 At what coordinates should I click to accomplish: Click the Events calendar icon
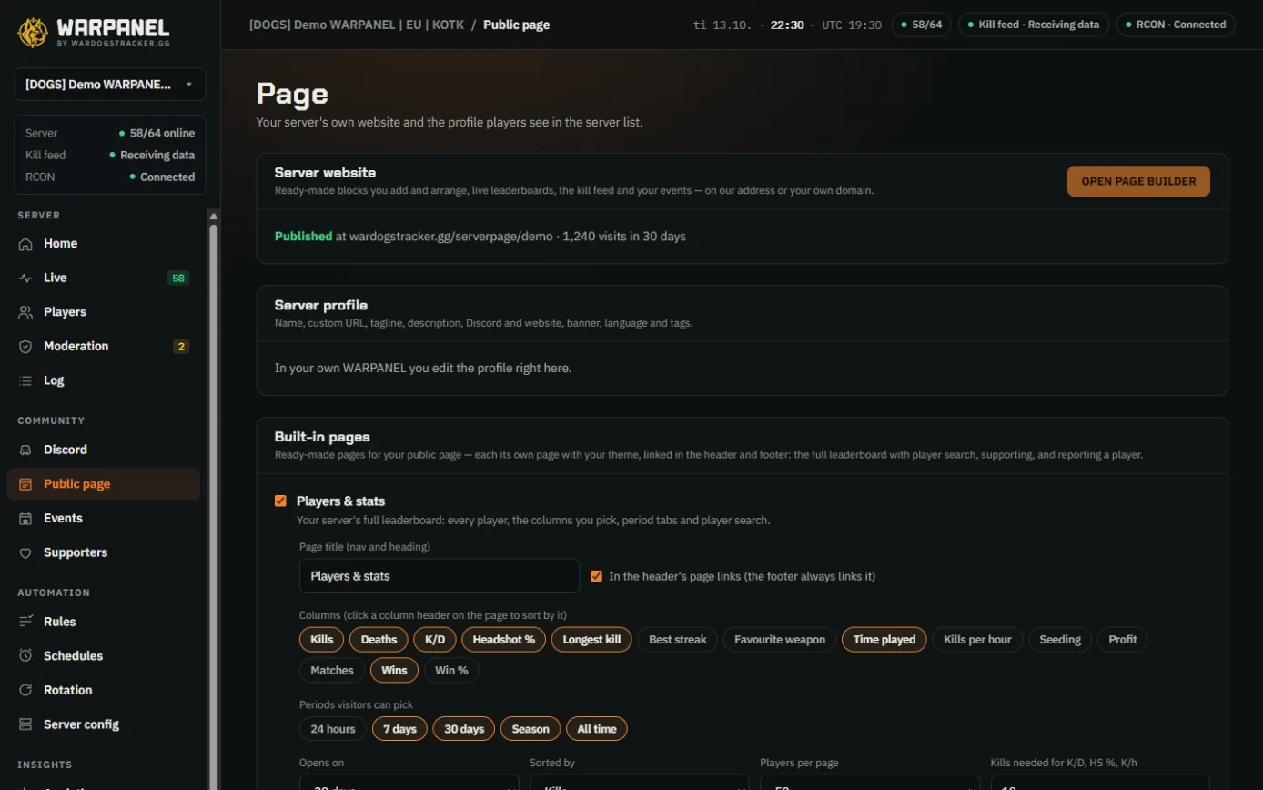pyautogui.click(x=25, y=518)
